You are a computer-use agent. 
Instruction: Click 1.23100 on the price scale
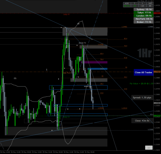click(x=157, y=144)
